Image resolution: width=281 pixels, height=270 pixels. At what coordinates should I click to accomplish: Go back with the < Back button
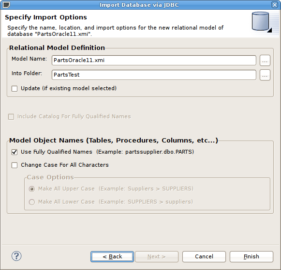point(112,256)
